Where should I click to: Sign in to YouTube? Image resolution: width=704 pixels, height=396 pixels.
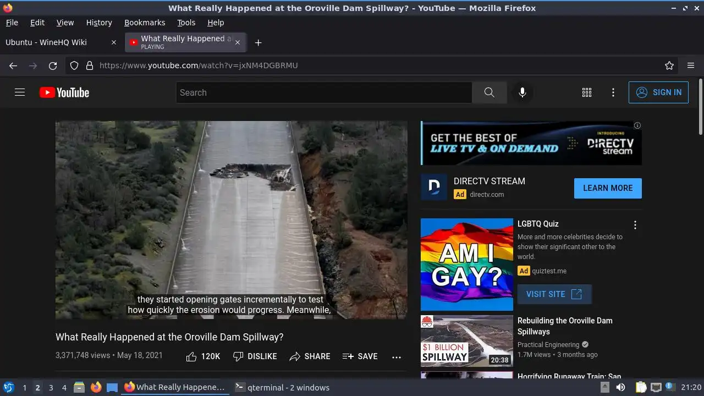pos(658,92)
